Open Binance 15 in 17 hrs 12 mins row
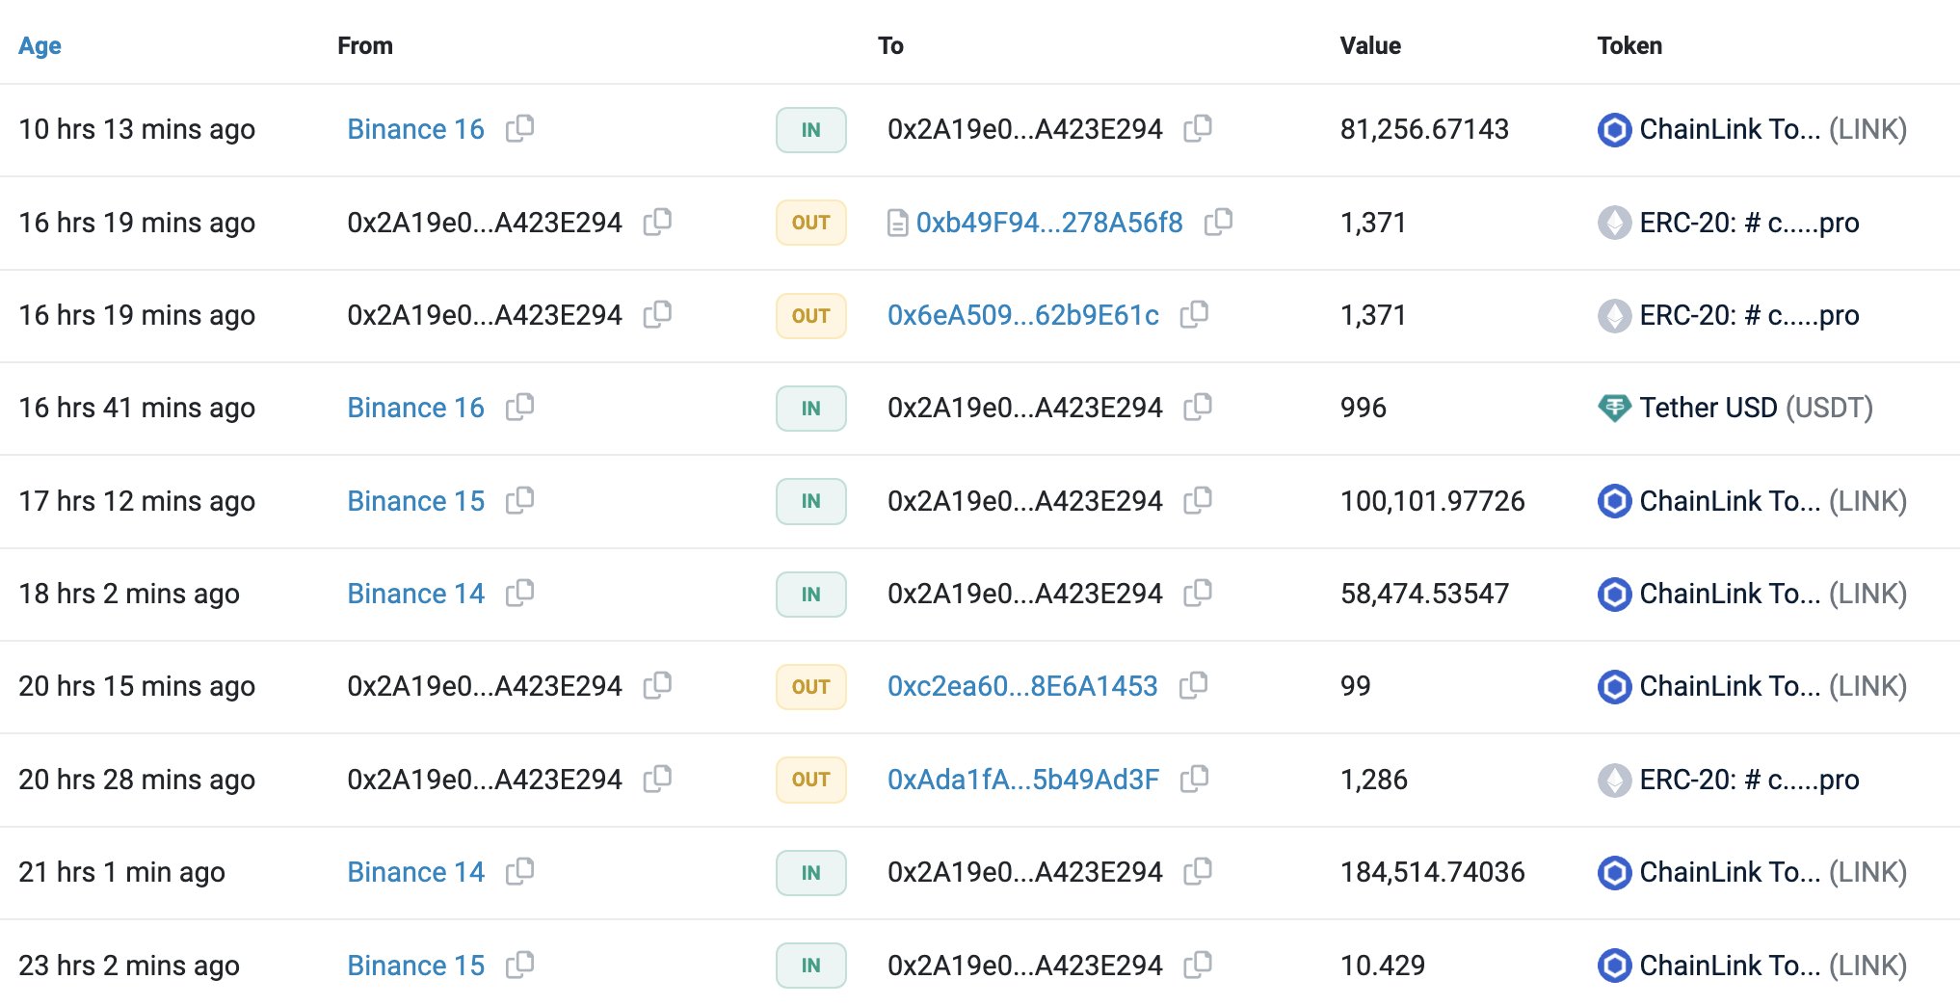This screenshot has height=1006, width=1960. tap(415, 501)
